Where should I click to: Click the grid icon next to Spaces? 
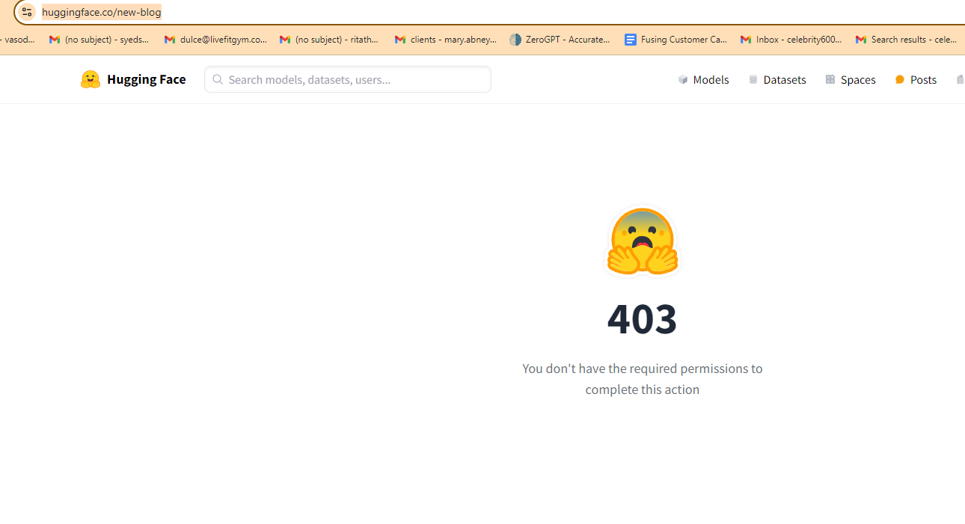pyautogui.click(x=830, y=79)
